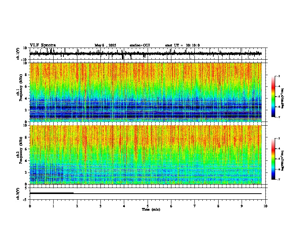Image resolution: width=299 pixels, height=231 pixels.
Task: Click time axis tick label "9"
Action: click(x=242, y=206)
